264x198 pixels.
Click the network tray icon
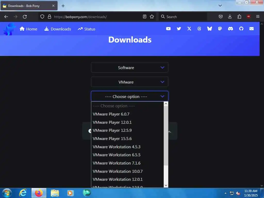click(232, 193)
